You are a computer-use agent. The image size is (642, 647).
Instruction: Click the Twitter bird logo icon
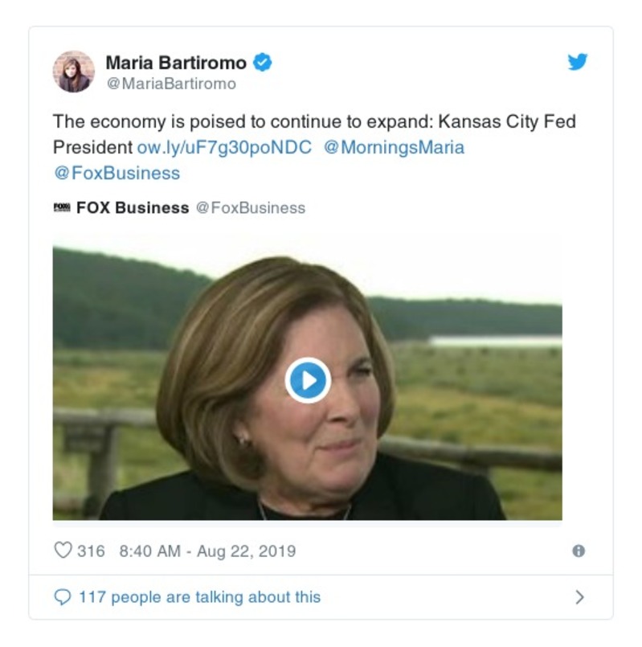tap(577, 62)
